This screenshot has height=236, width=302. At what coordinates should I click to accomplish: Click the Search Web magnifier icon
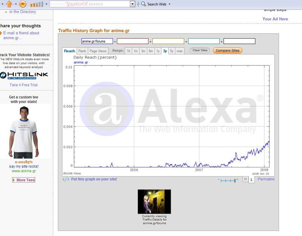[x=143, y=4]
